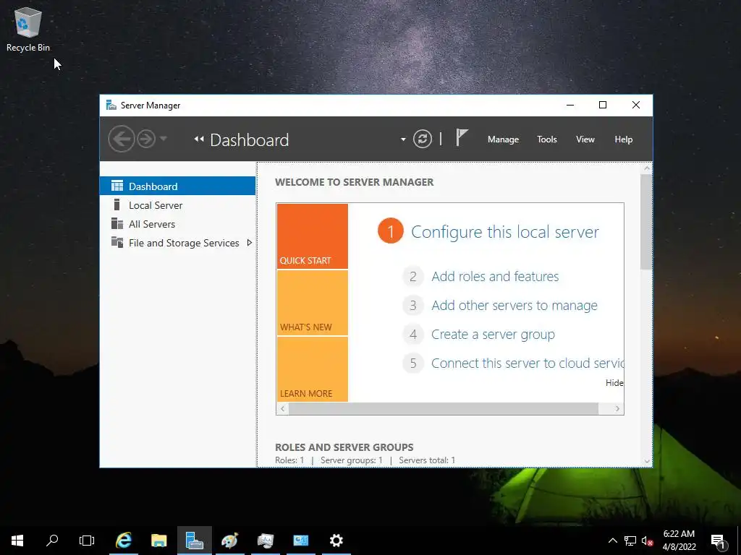
Task: Click Add roles and features link
Action: 495,276
